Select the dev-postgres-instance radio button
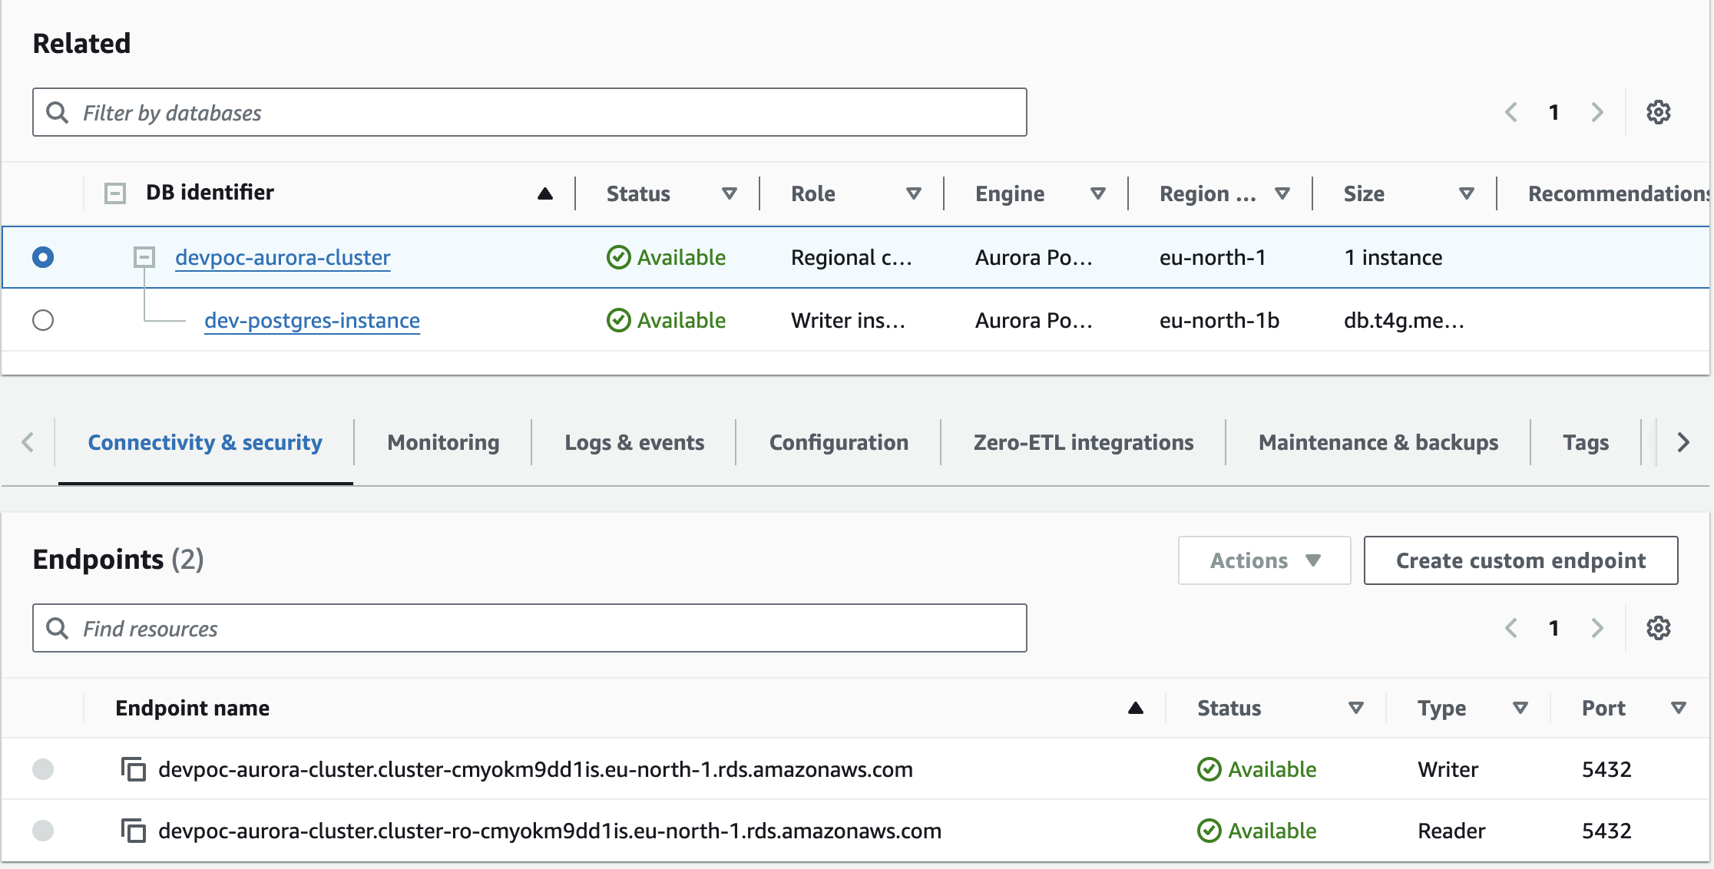This screenshot has width=1714, height=869. tap(43, 320)
